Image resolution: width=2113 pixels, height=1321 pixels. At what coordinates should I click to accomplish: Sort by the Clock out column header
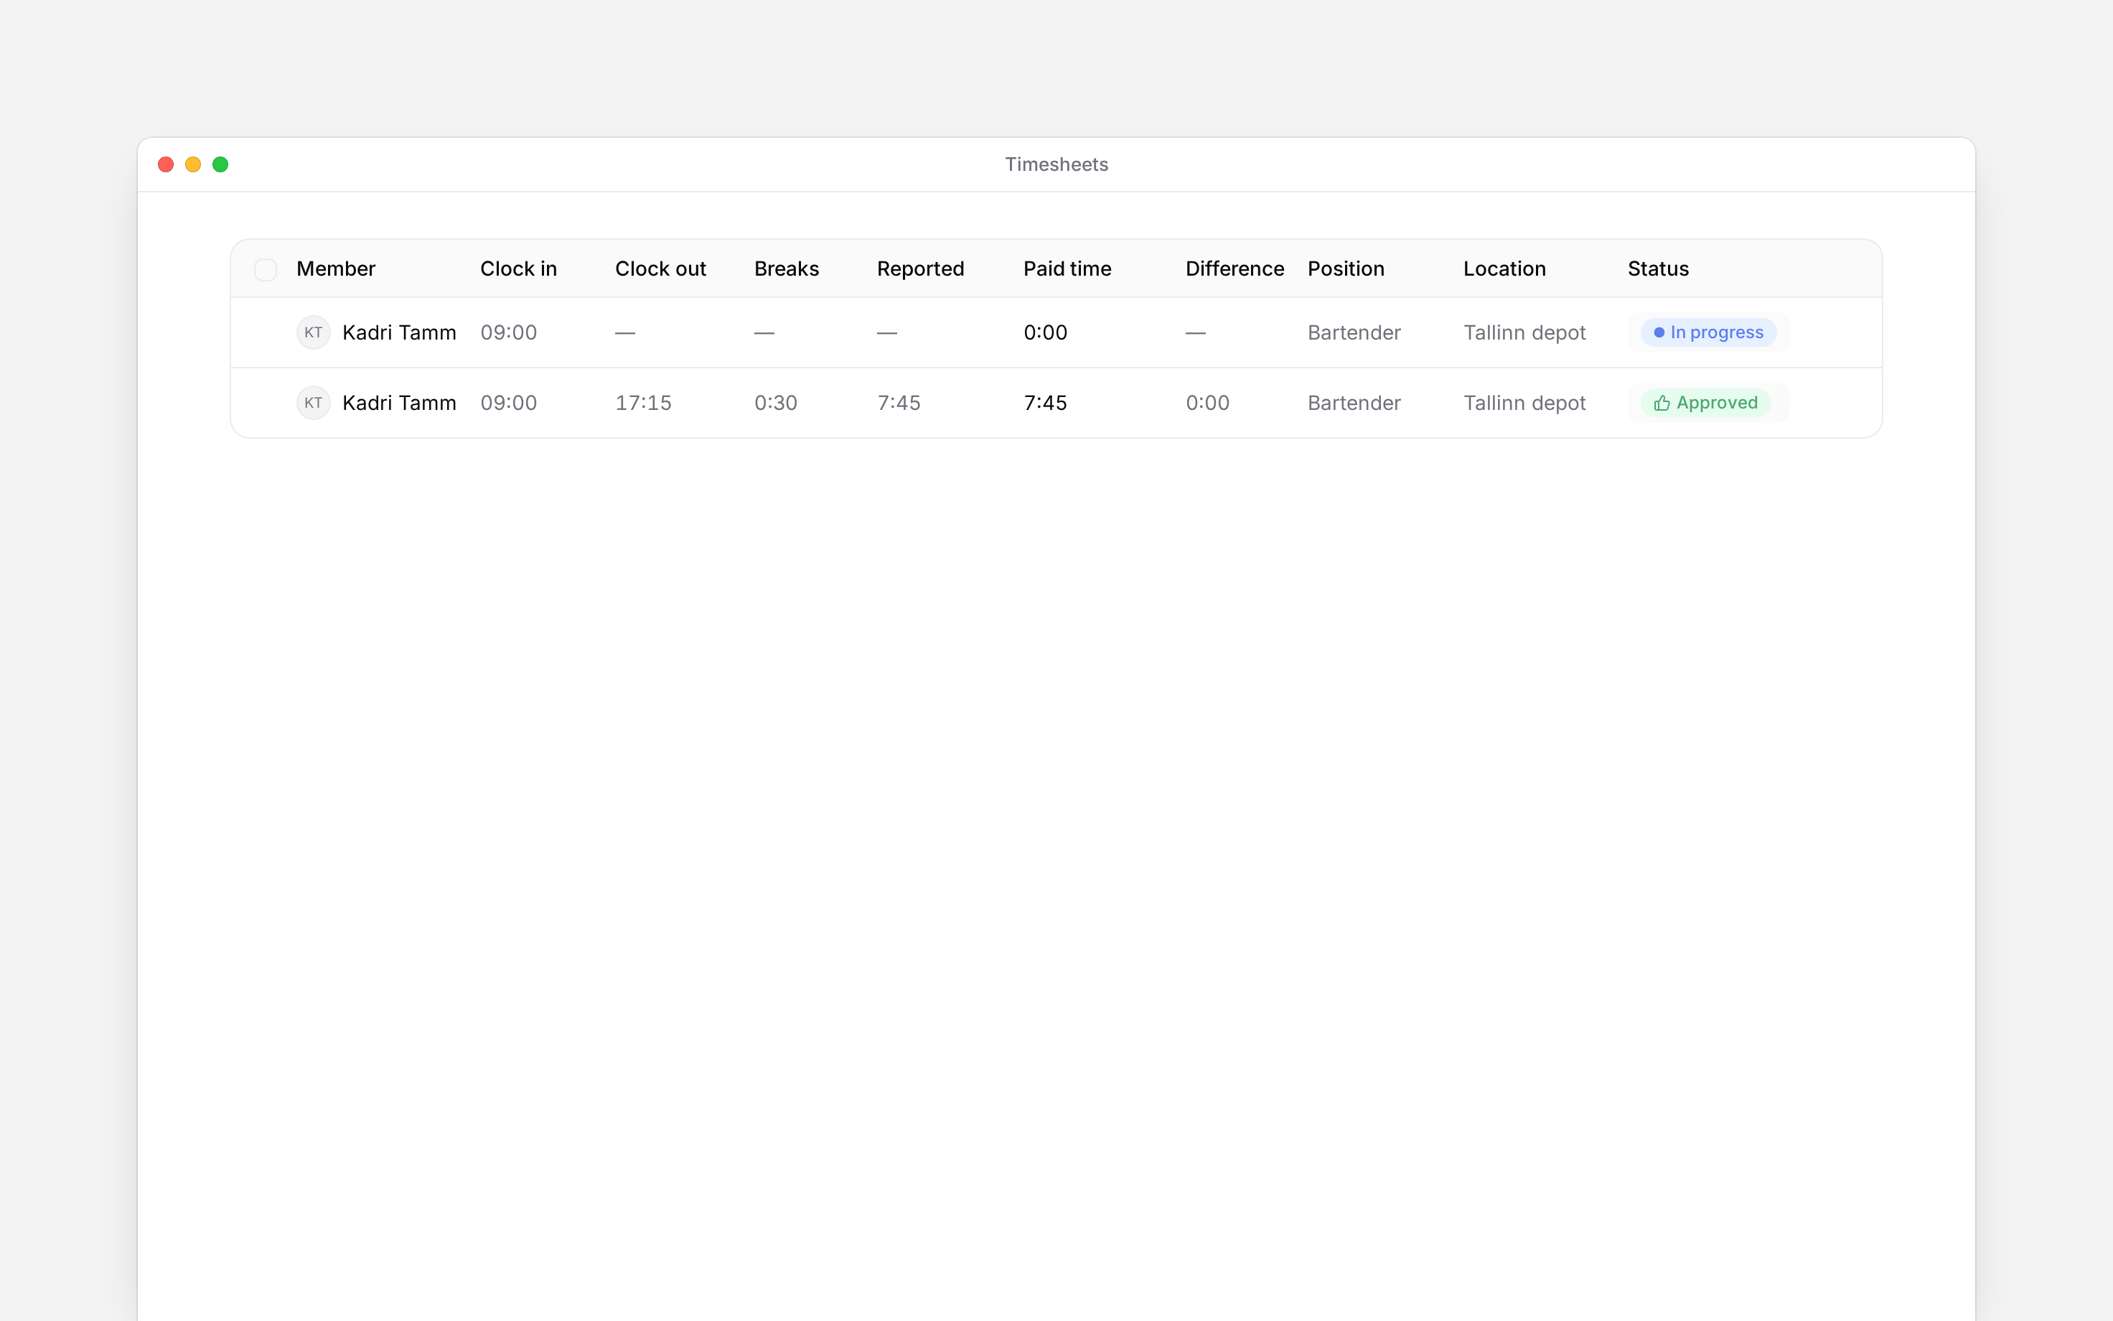pyautogui.click(x=660, y=269)
